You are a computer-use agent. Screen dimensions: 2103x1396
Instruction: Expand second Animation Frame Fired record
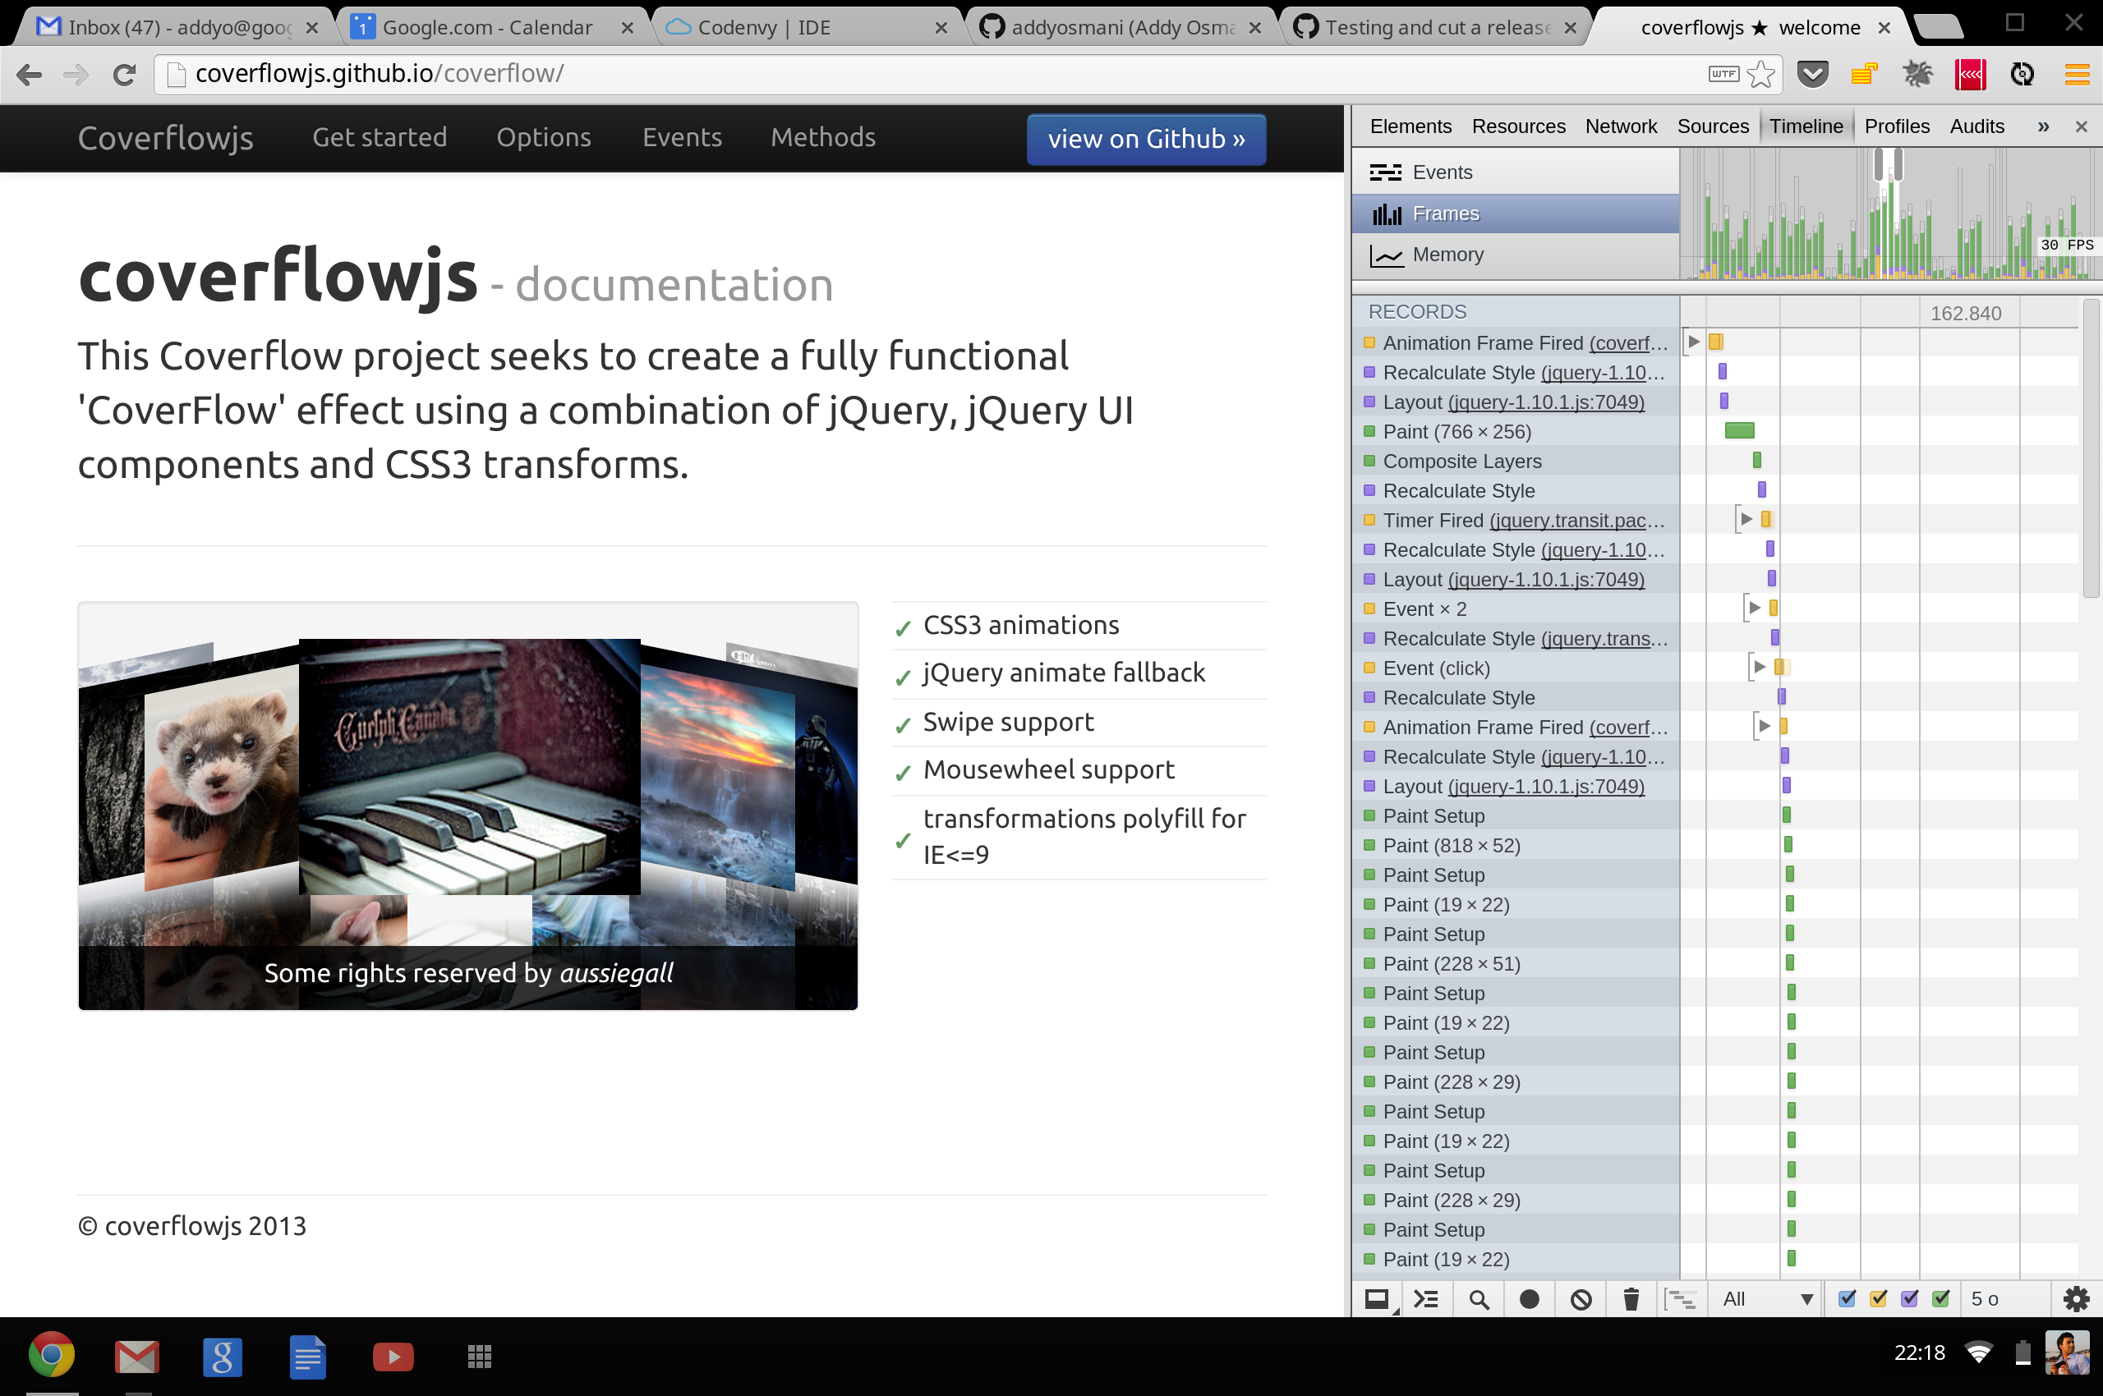(x=1764, y=727)
